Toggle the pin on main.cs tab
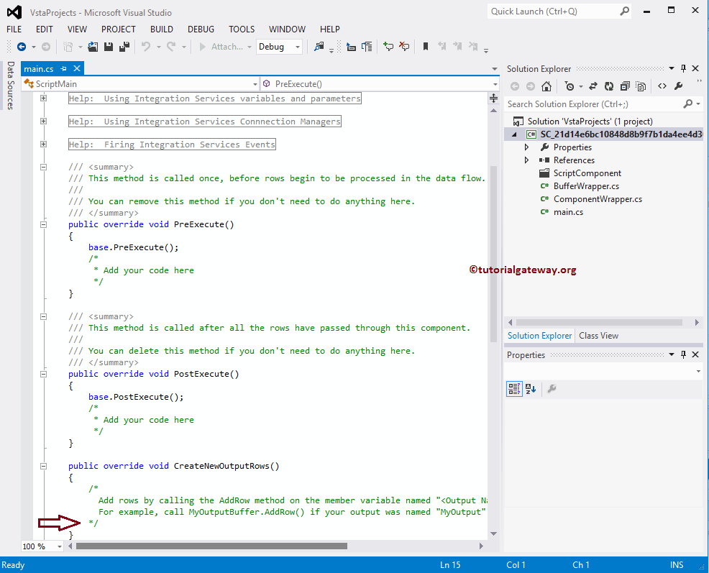This screenshot has width=709, height=573. point(63,69)
